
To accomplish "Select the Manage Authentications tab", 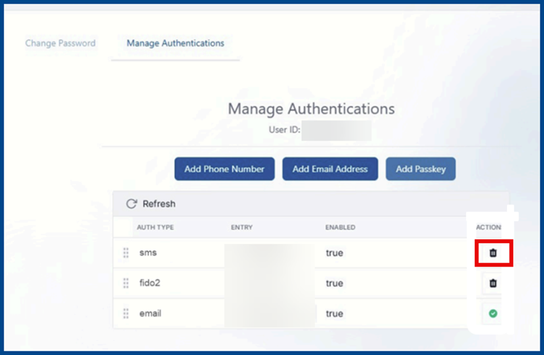I will pos(175,43).
